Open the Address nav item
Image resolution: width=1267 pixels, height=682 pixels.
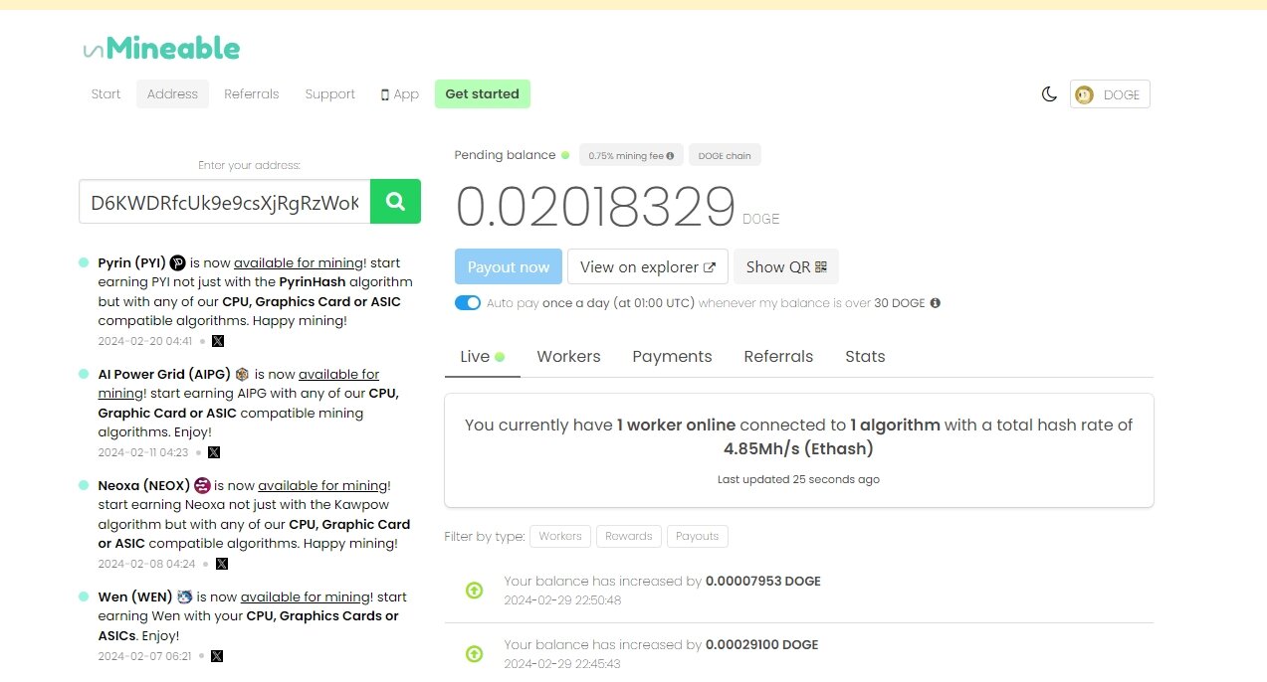[172, 94]
